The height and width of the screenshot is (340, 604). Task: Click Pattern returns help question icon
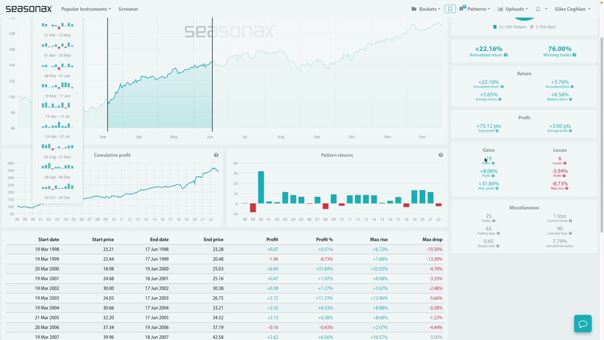point(441,155)
